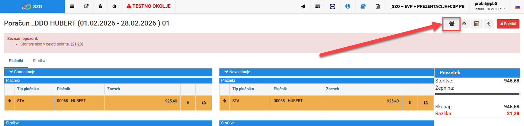Open the TeamViewer icon in header
524x126 pixels.
(x=333, y=6)
